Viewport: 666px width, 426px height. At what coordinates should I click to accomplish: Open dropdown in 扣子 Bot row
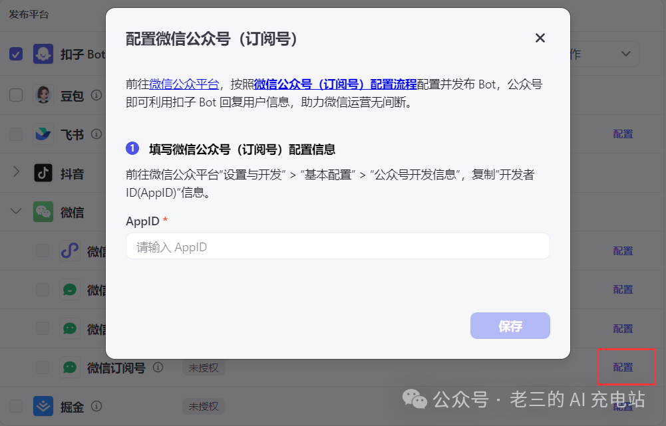pyautogui.click(x=625, y=54)
